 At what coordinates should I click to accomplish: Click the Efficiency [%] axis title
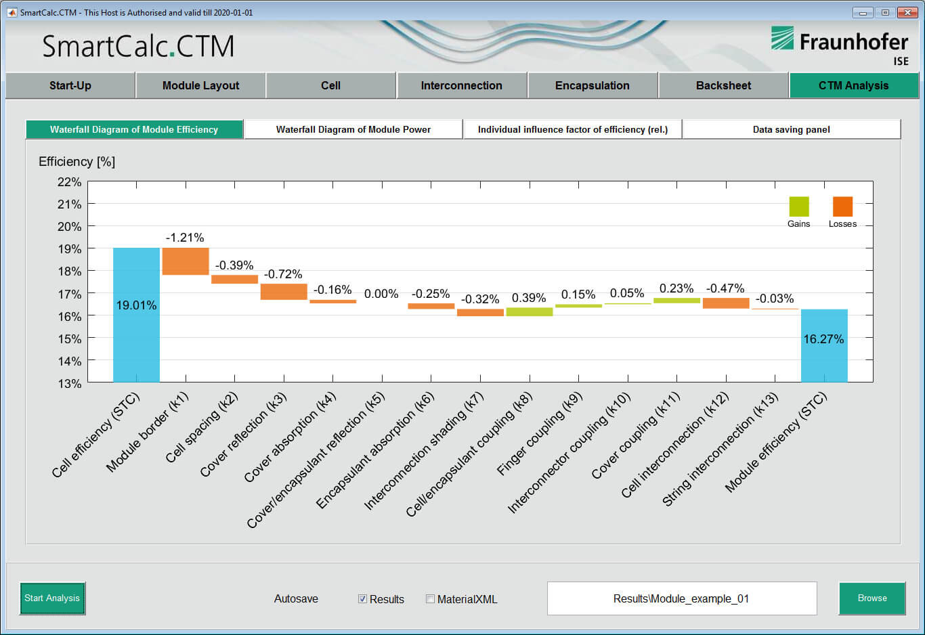pyautogui.click(x=77, y=162)
